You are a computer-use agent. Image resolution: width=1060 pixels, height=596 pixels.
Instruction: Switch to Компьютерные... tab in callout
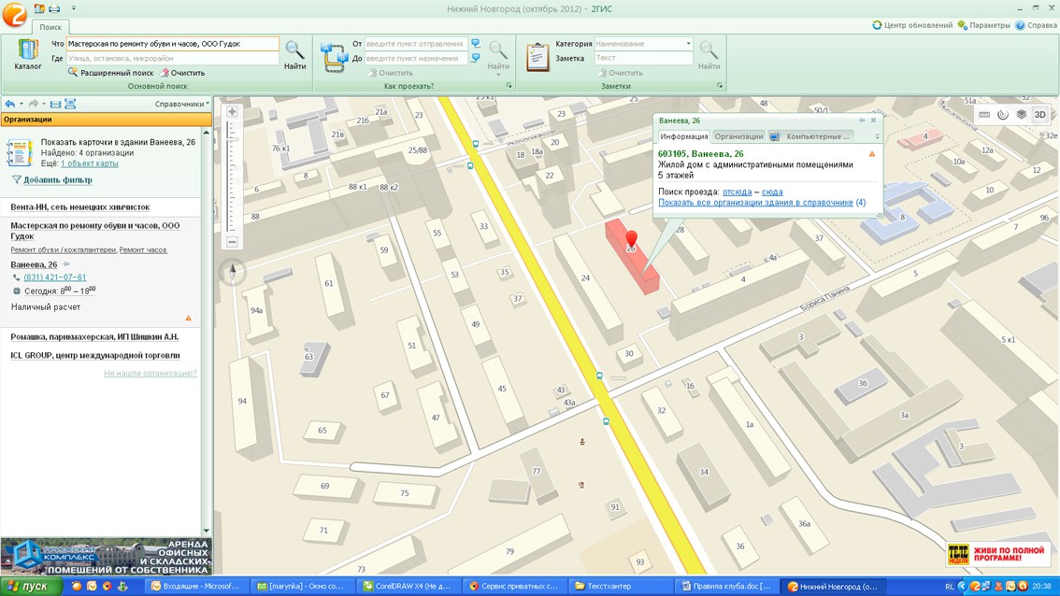810,136
